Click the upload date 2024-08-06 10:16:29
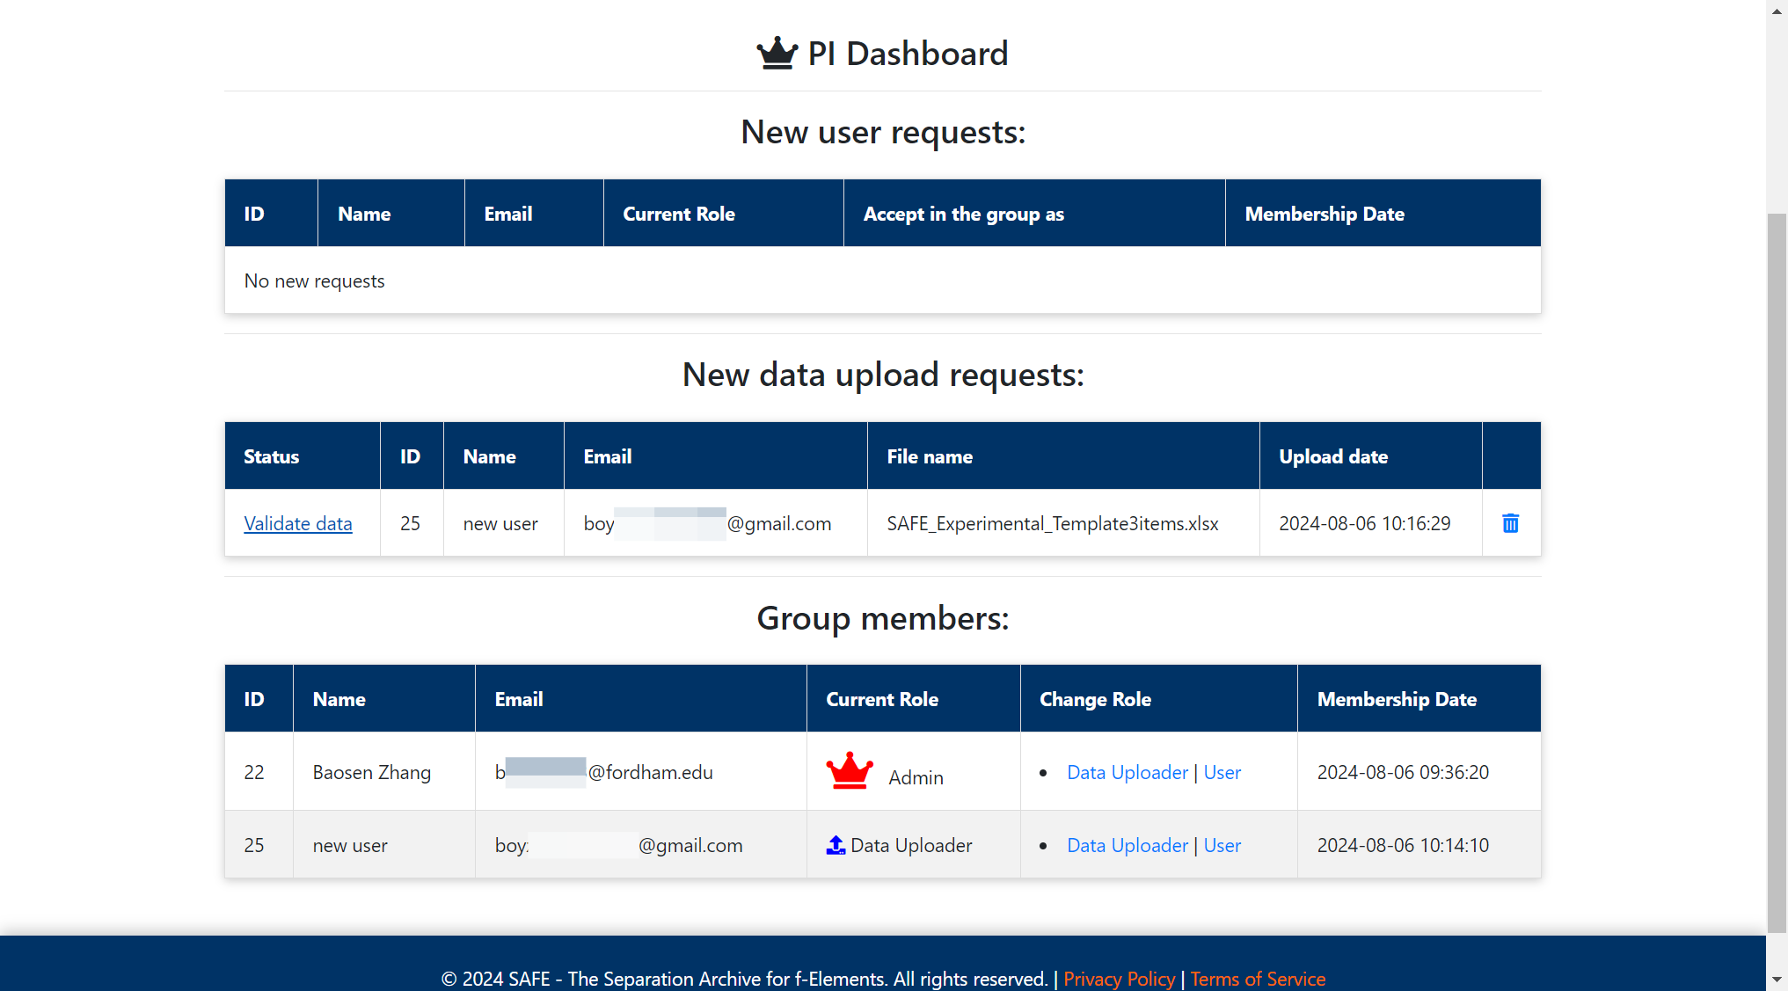Viewport: 1788px width, 991px height. [1365, 523]
